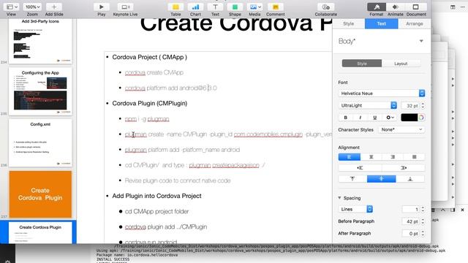
Task: Click the Before Paragraph stepper
Action: (423, 221)
